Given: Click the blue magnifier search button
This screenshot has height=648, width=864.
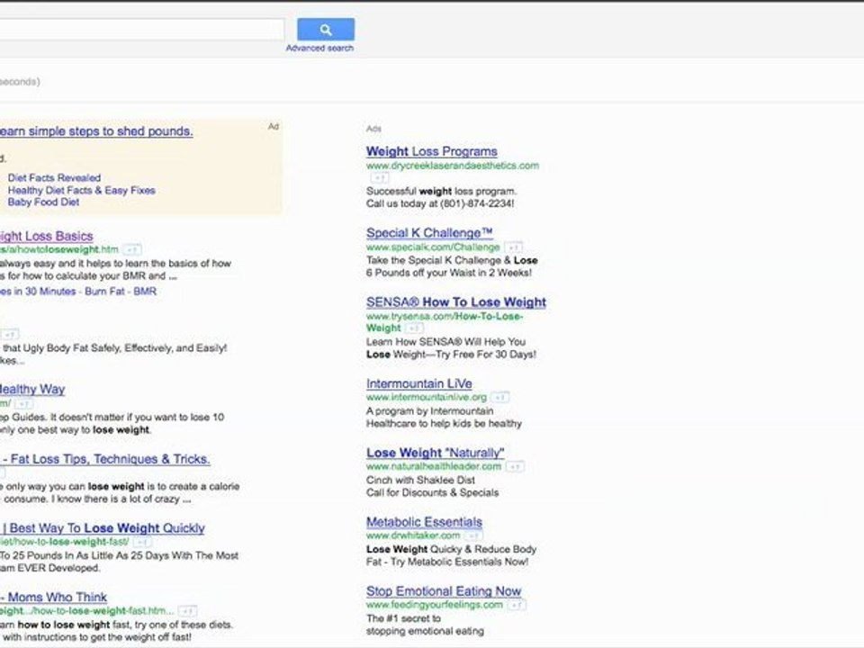Looking at the screenshot, I should 326,29.
